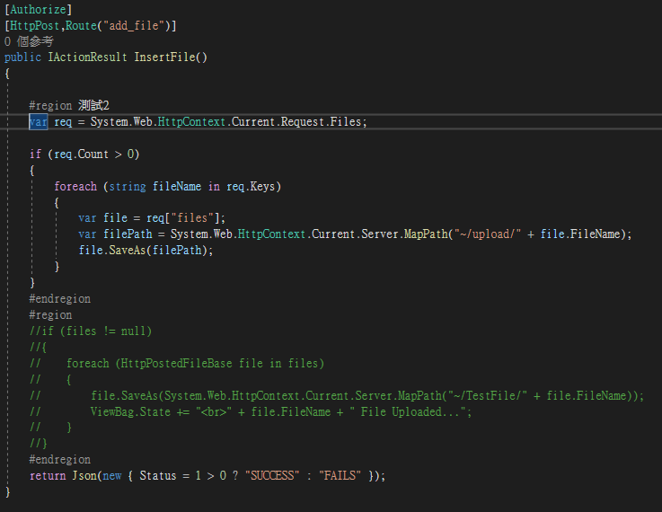Image resolution: width=662 pixels, height=512 pixels.
Task: Click 'req.Keys' in the foreach statement
Action: coord(251,186)
